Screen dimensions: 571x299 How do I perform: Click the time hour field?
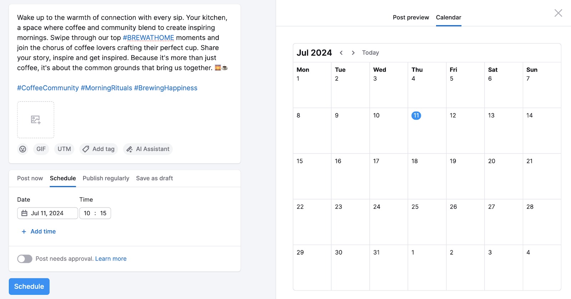[87, 213]
